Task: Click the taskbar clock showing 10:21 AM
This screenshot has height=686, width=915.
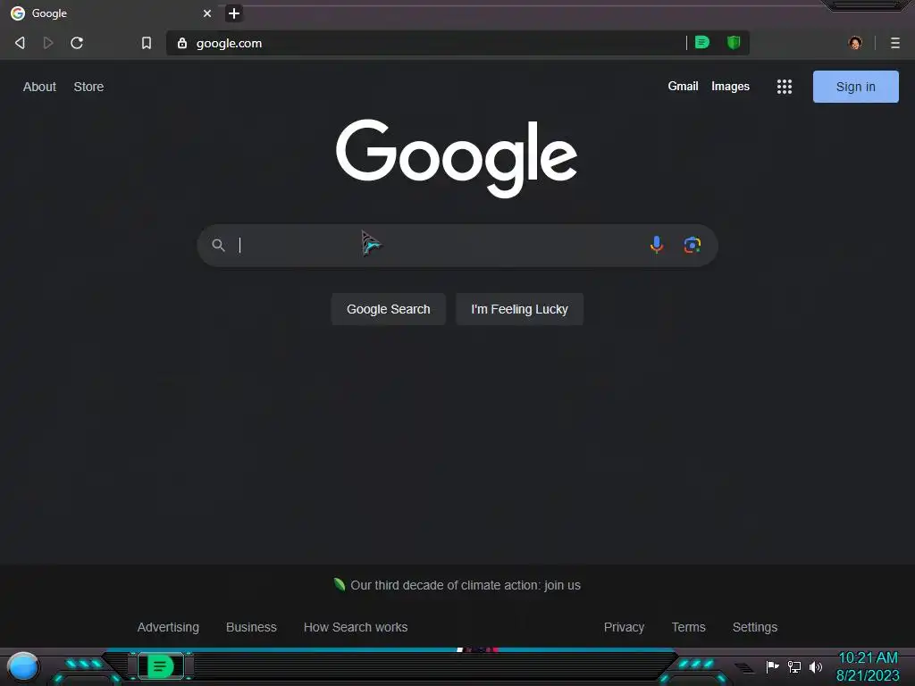Action: point(868,666)
